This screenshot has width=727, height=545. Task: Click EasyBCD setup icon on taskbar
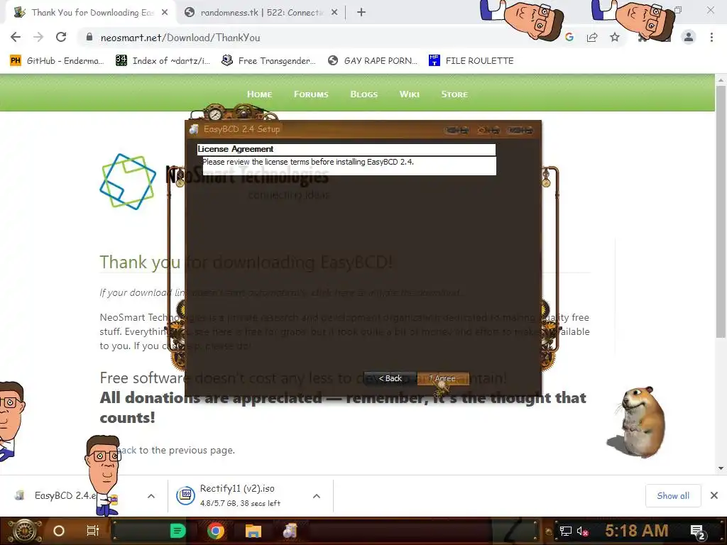[x=290, y=531]
